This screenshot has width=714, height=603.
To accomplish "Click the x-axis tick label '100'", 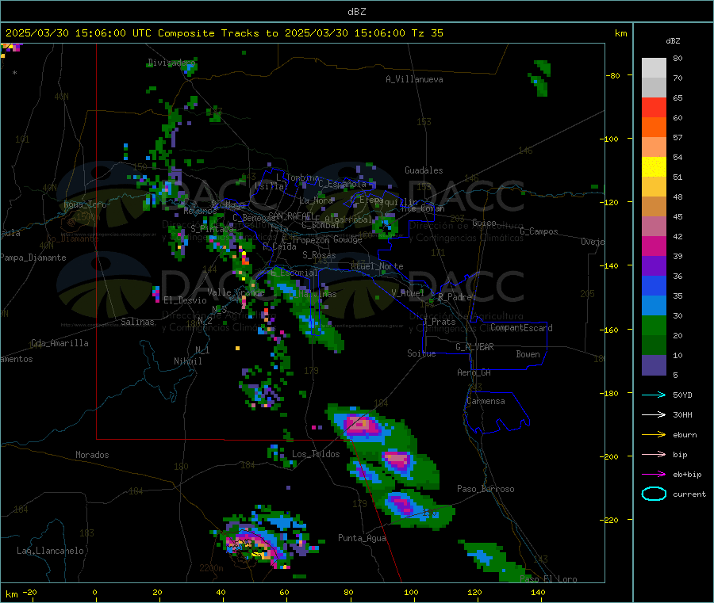I will pos(411,592).
